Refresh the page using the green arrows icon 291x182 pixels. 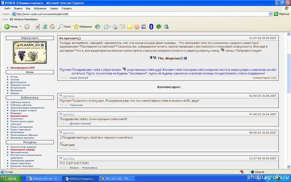tap(45, 27)
